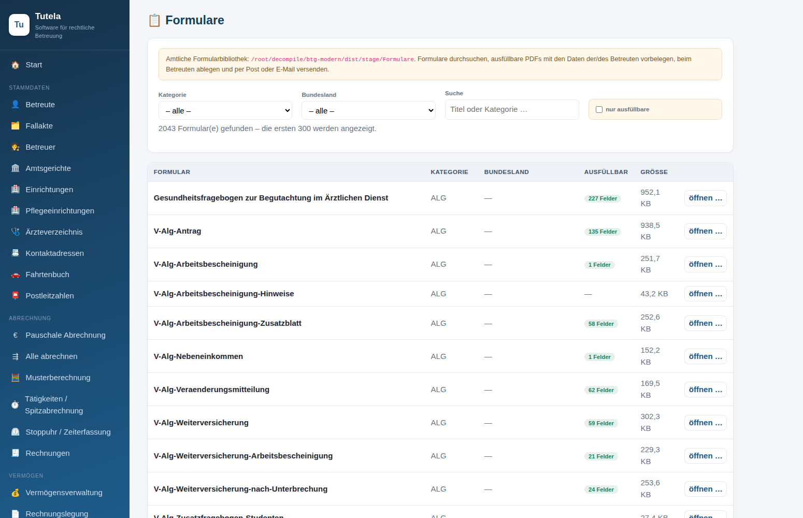Click 'V-Alg-Arbeitsbescheinigung-Zusatzblatt' form name
Screen dimensions: 803x518
tap(227, 323)
